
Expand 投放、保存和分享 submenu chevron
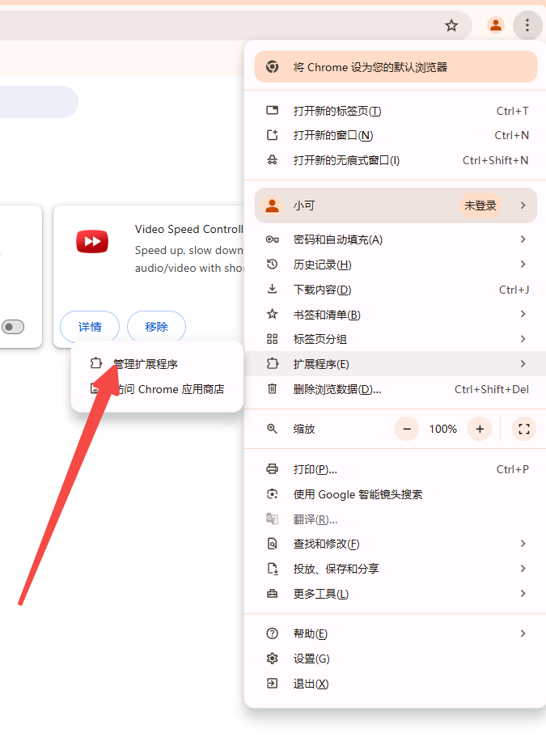click(523, 569)
